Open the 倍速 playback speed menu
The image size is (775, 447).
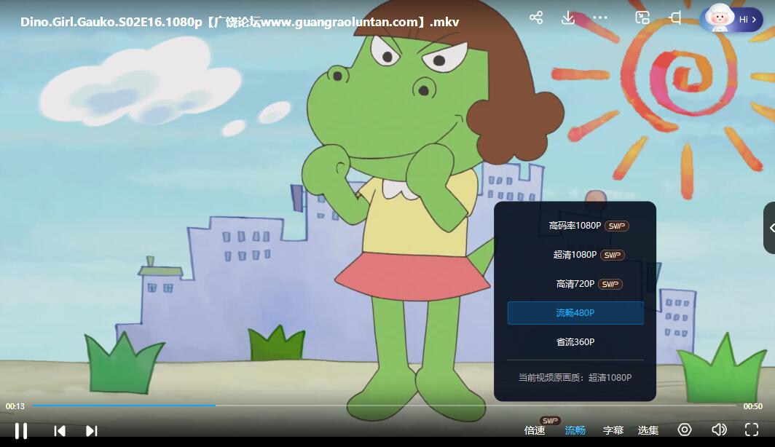point(535,430)
